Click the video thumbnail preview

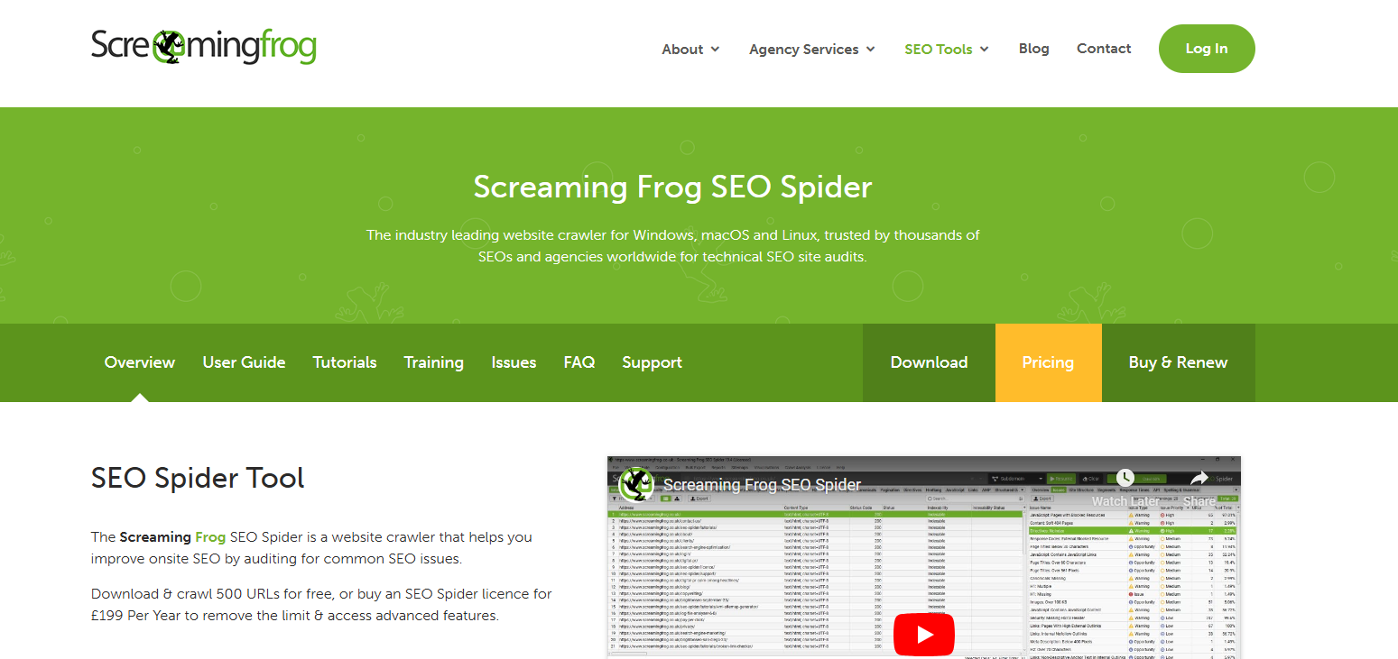[923, 557]
